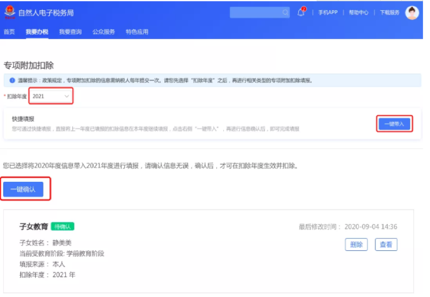Open 手机APP link
The image size is (430, 297).
[x=328, y=12]
